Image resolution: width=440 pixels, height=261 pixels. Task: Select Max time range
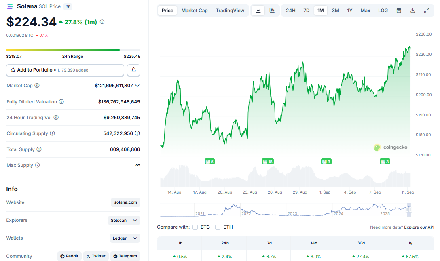(365, 11)
